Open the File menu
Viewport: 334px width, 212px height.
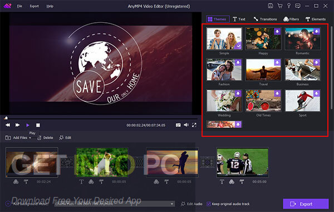click(x=19, y=6)
